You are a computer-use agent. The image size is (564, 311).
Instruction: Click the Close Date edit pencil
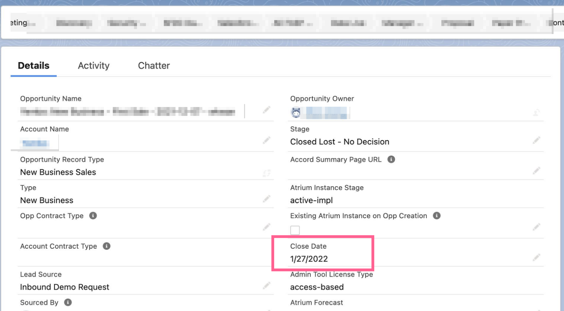point(536,258)
